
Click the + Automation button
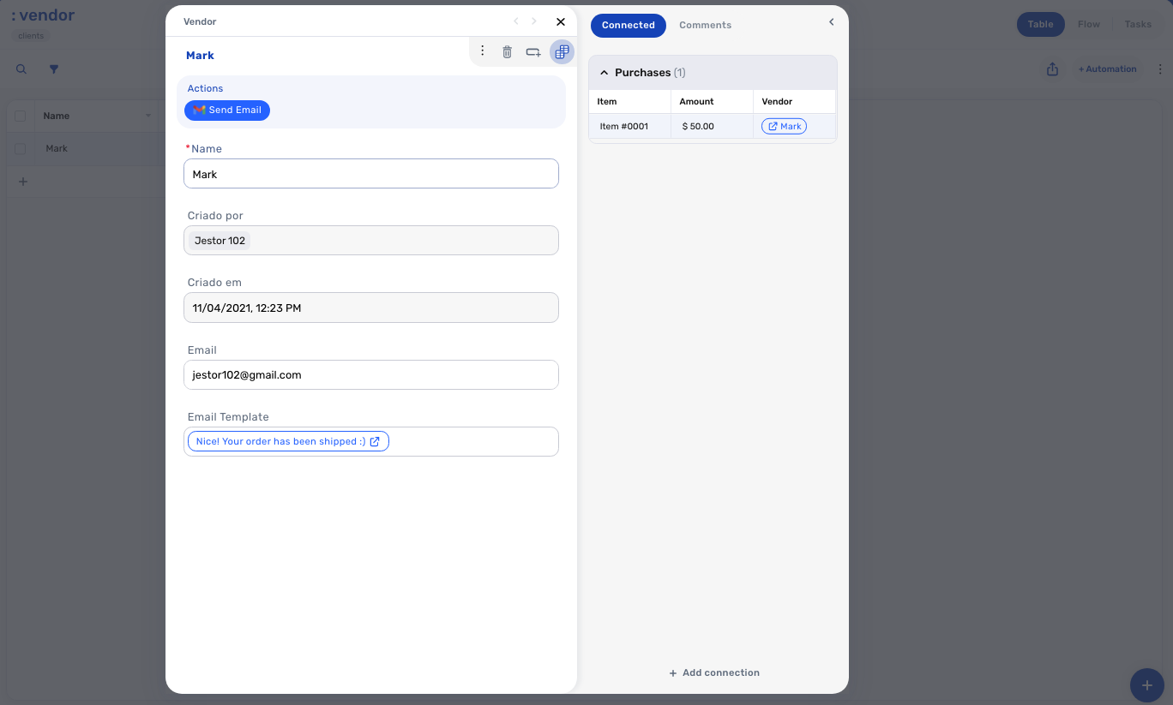[x=1107, y=69]
